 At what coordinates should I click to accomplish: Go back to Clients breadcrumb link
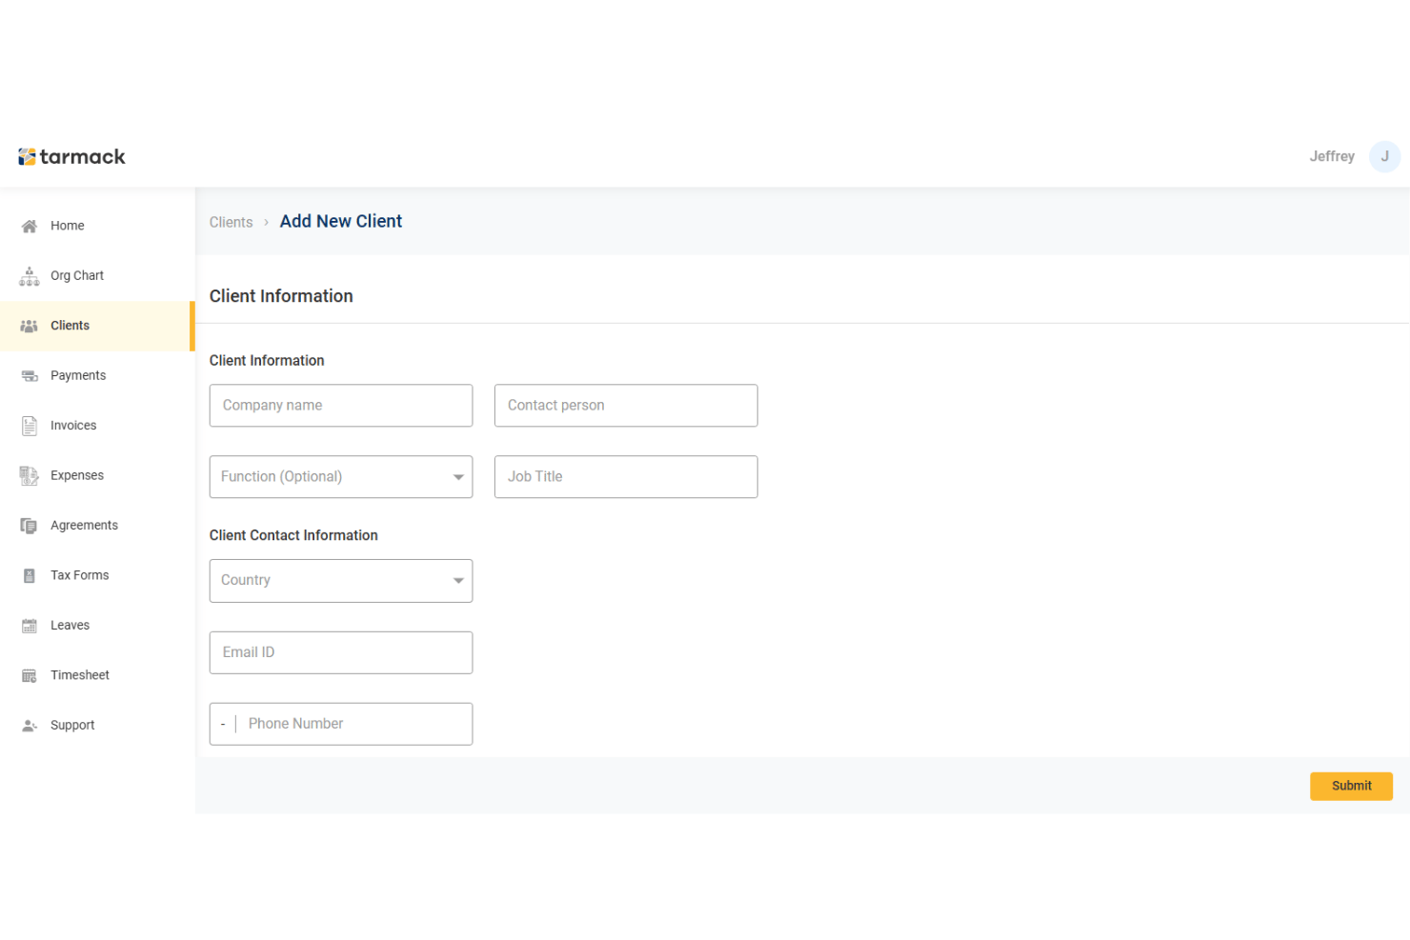(x=232, y=223)
